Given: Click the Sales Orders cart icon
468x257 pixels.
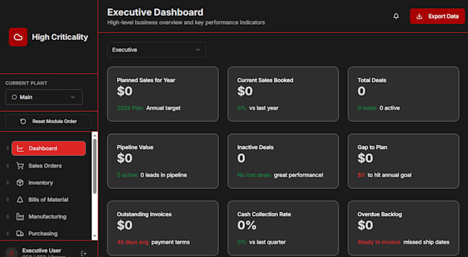Looking at the screenshot, I should tap(20, 166).
